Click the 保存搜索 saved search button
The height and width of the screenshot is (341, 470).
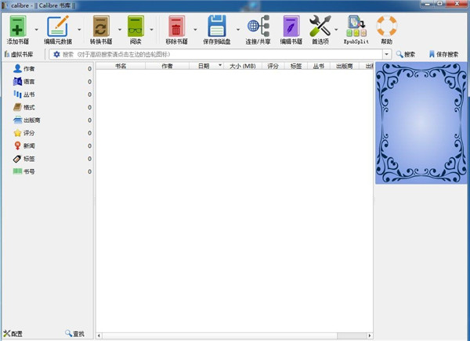(443, 54)
